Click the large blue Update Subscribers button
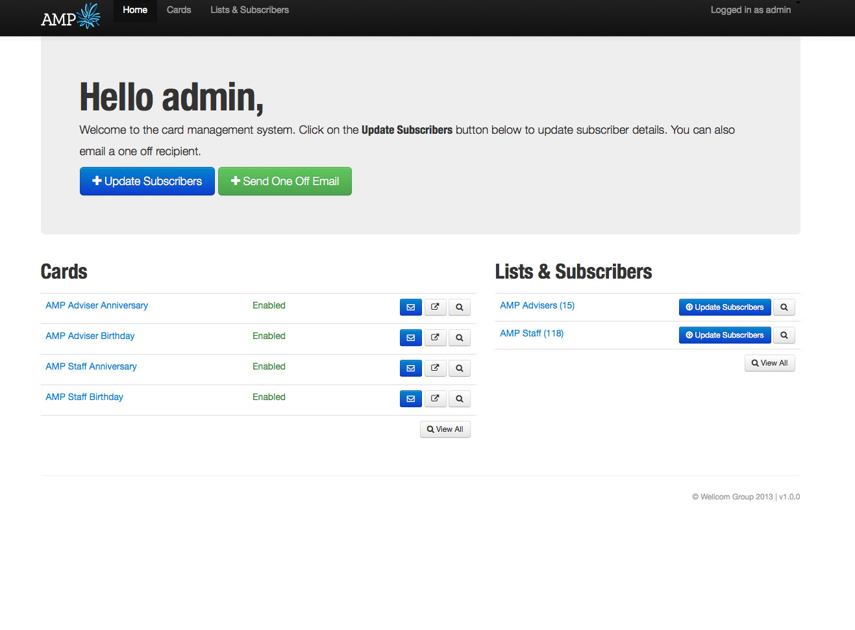 [147, 181]
